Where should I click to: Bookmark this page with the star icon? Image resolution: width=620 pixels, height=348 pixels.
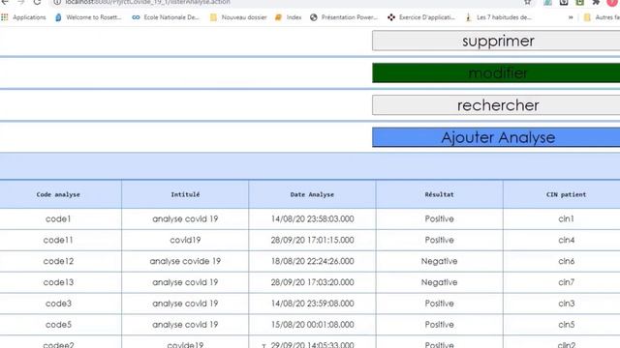coord(527,2)
